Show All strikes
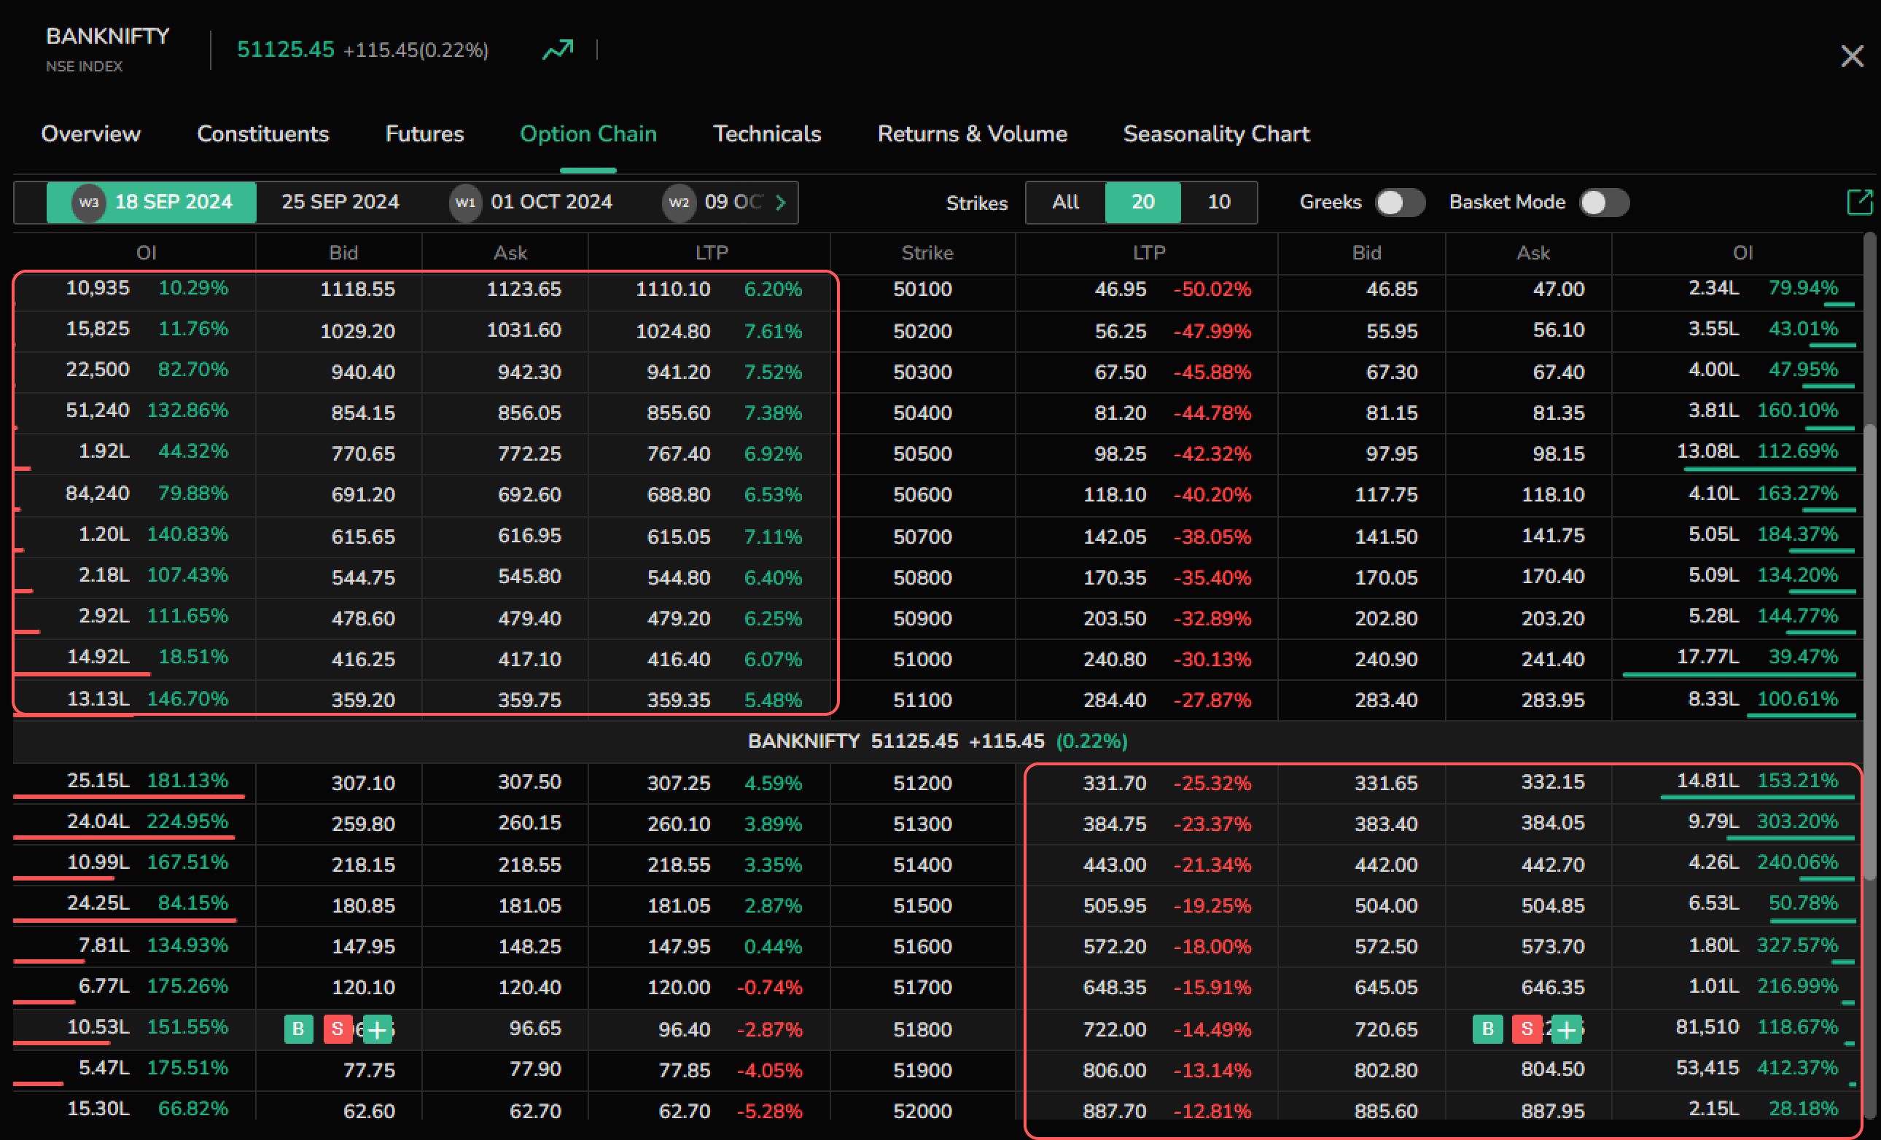The height and width of the screenshot is (1140, 1881). [1065, 202]
